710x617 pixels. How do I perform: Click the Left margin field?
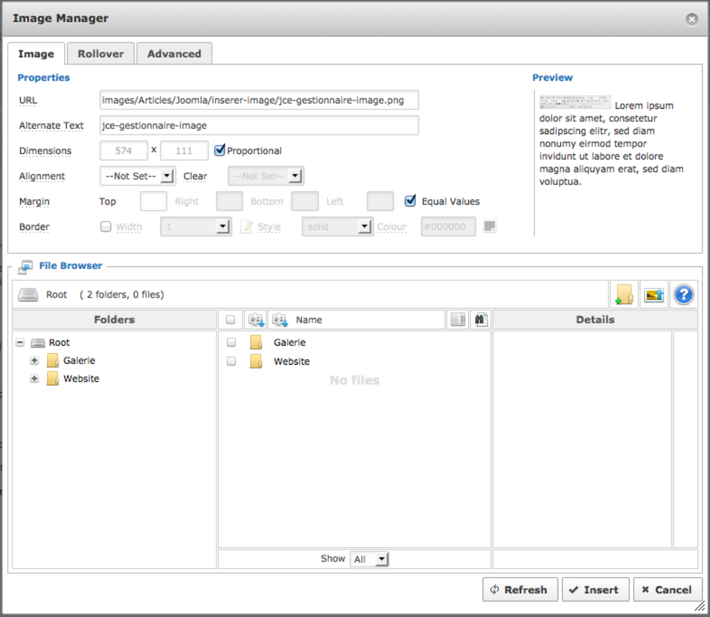[380, 201]
